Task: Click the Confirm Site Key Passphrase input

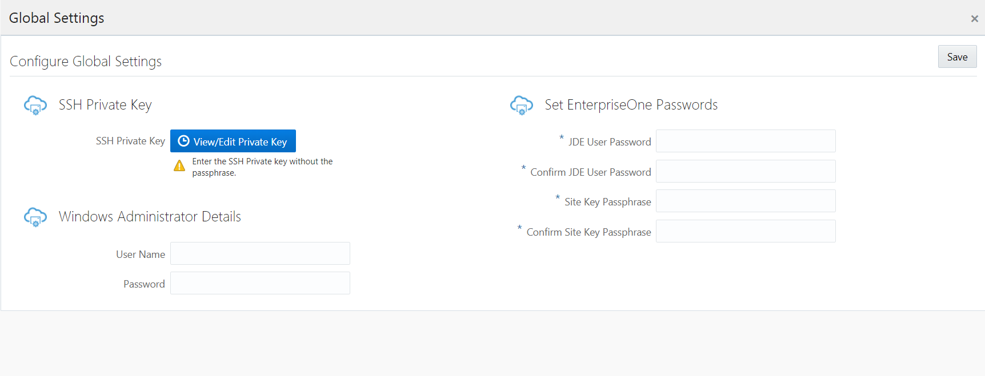Action: click(745, 231)
